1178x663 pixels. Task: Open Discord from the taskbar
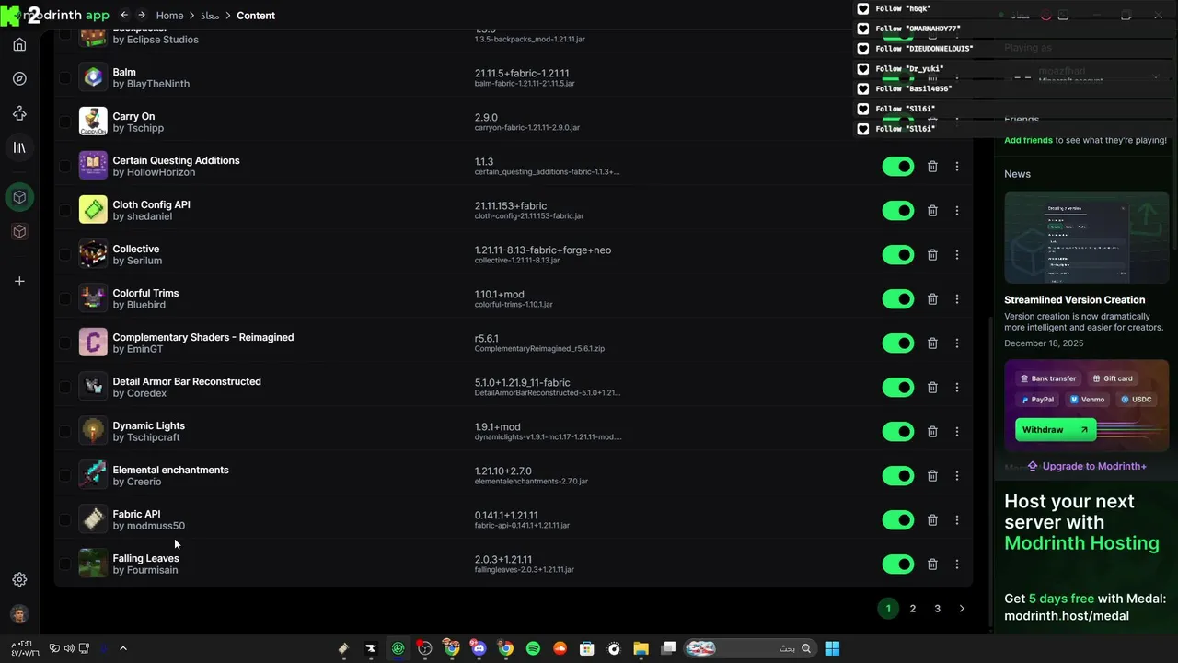click(x=479, y=648)
